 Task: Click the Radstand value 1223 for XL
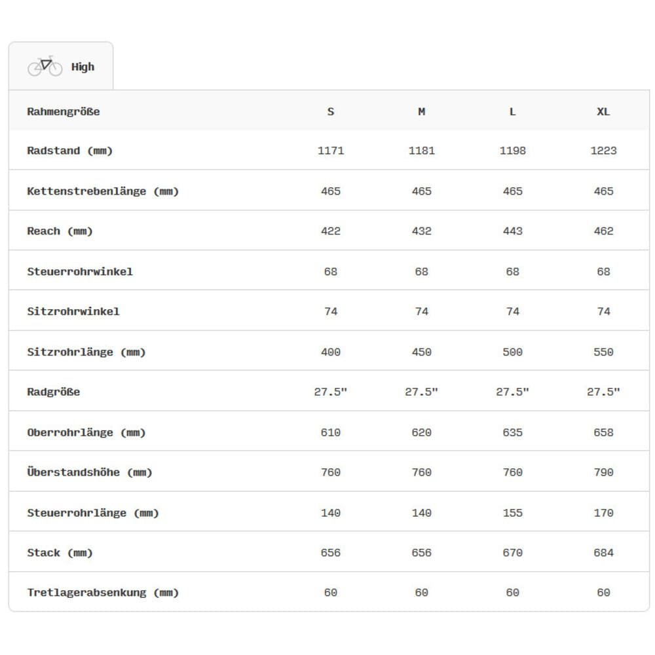click(x=603, y=151)
